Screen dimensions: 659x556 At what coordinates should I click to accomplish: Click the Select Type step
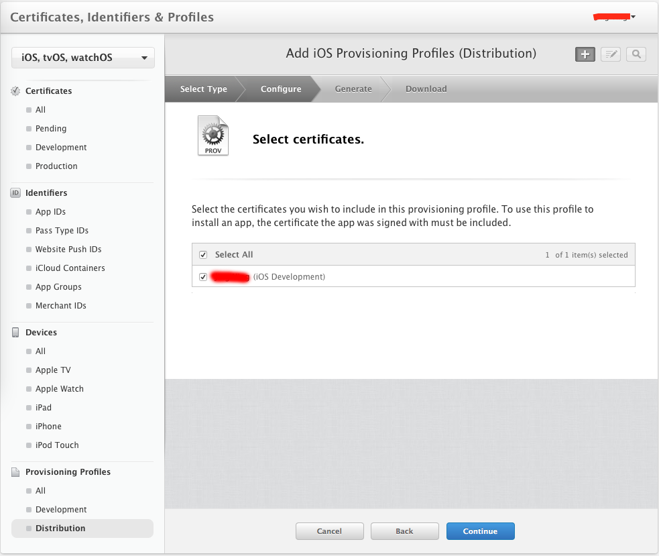203,89
